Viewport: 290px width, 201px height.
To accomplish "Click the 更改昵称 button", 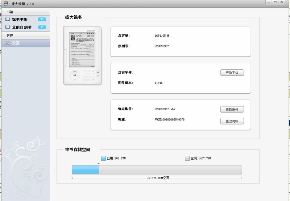I will pyautogui.click(x=232, y=121).
